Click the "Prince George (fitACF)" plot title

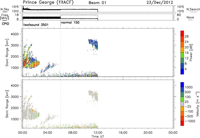click(x=48, y=2)
